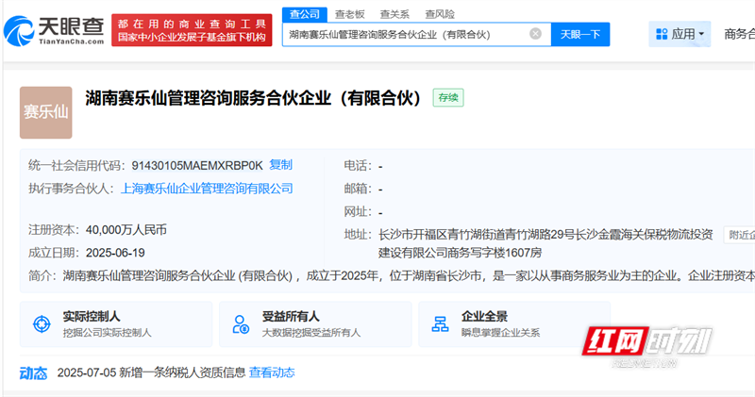Viewport: 755px width, 397px height.
Task: Click credit code 91430105MAEMXRBP0K
Action: tap(197, 166)
